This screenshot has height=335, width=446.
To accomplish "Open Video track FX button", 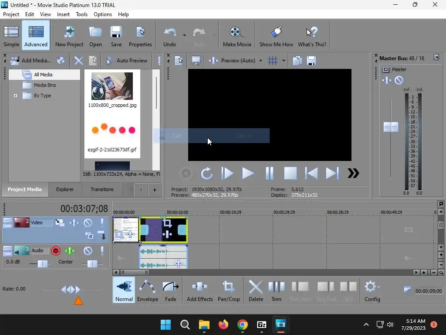I will 74,222.
